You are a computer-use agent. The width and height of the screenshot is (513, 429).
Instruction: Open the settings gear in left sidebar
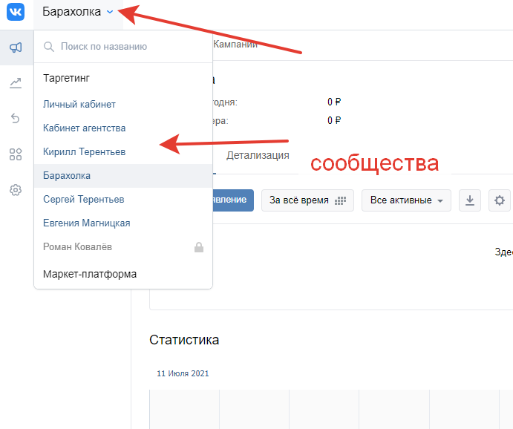click(x=16, y=190)
